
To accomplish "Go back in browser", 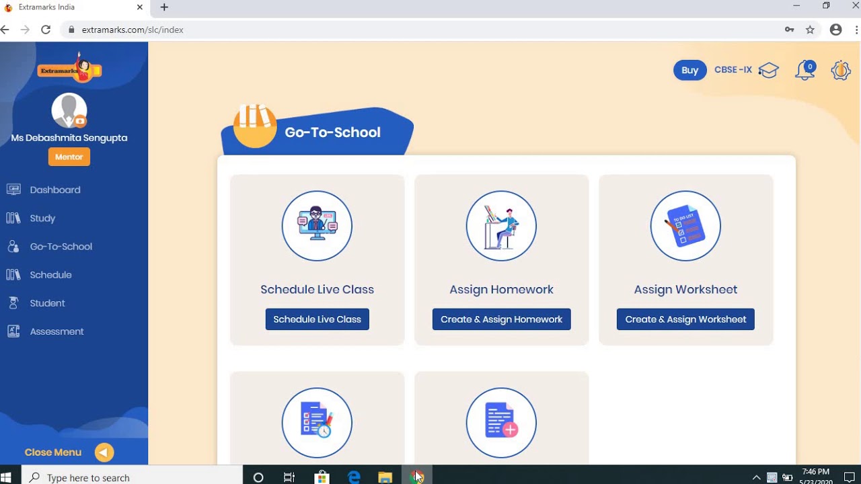I will (5, 30).
